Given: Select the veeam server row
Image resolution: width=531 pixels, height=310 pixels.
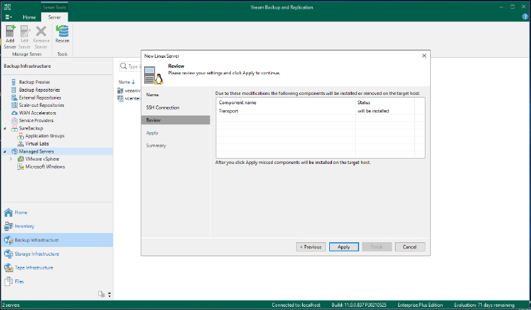Looking at the screenshot, I should click(x=129, y=91).
